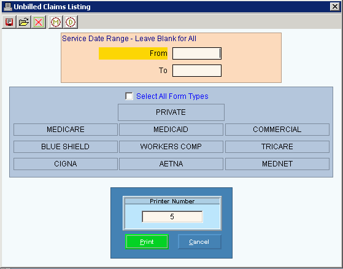Choose the BLUE SHIELD form type
Screen dimensions: 343x269
66,147
